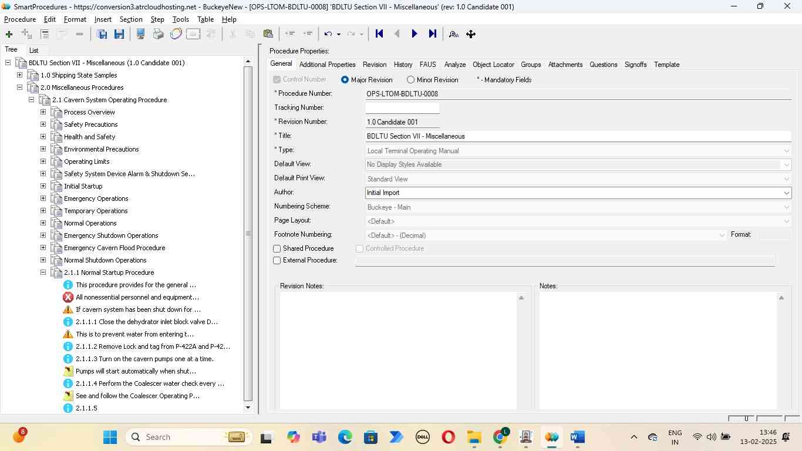The height and width of the screenshot is (451, 802).
Task: Click info icon beside step 2.1.1.5
Action: coord(68,408)
